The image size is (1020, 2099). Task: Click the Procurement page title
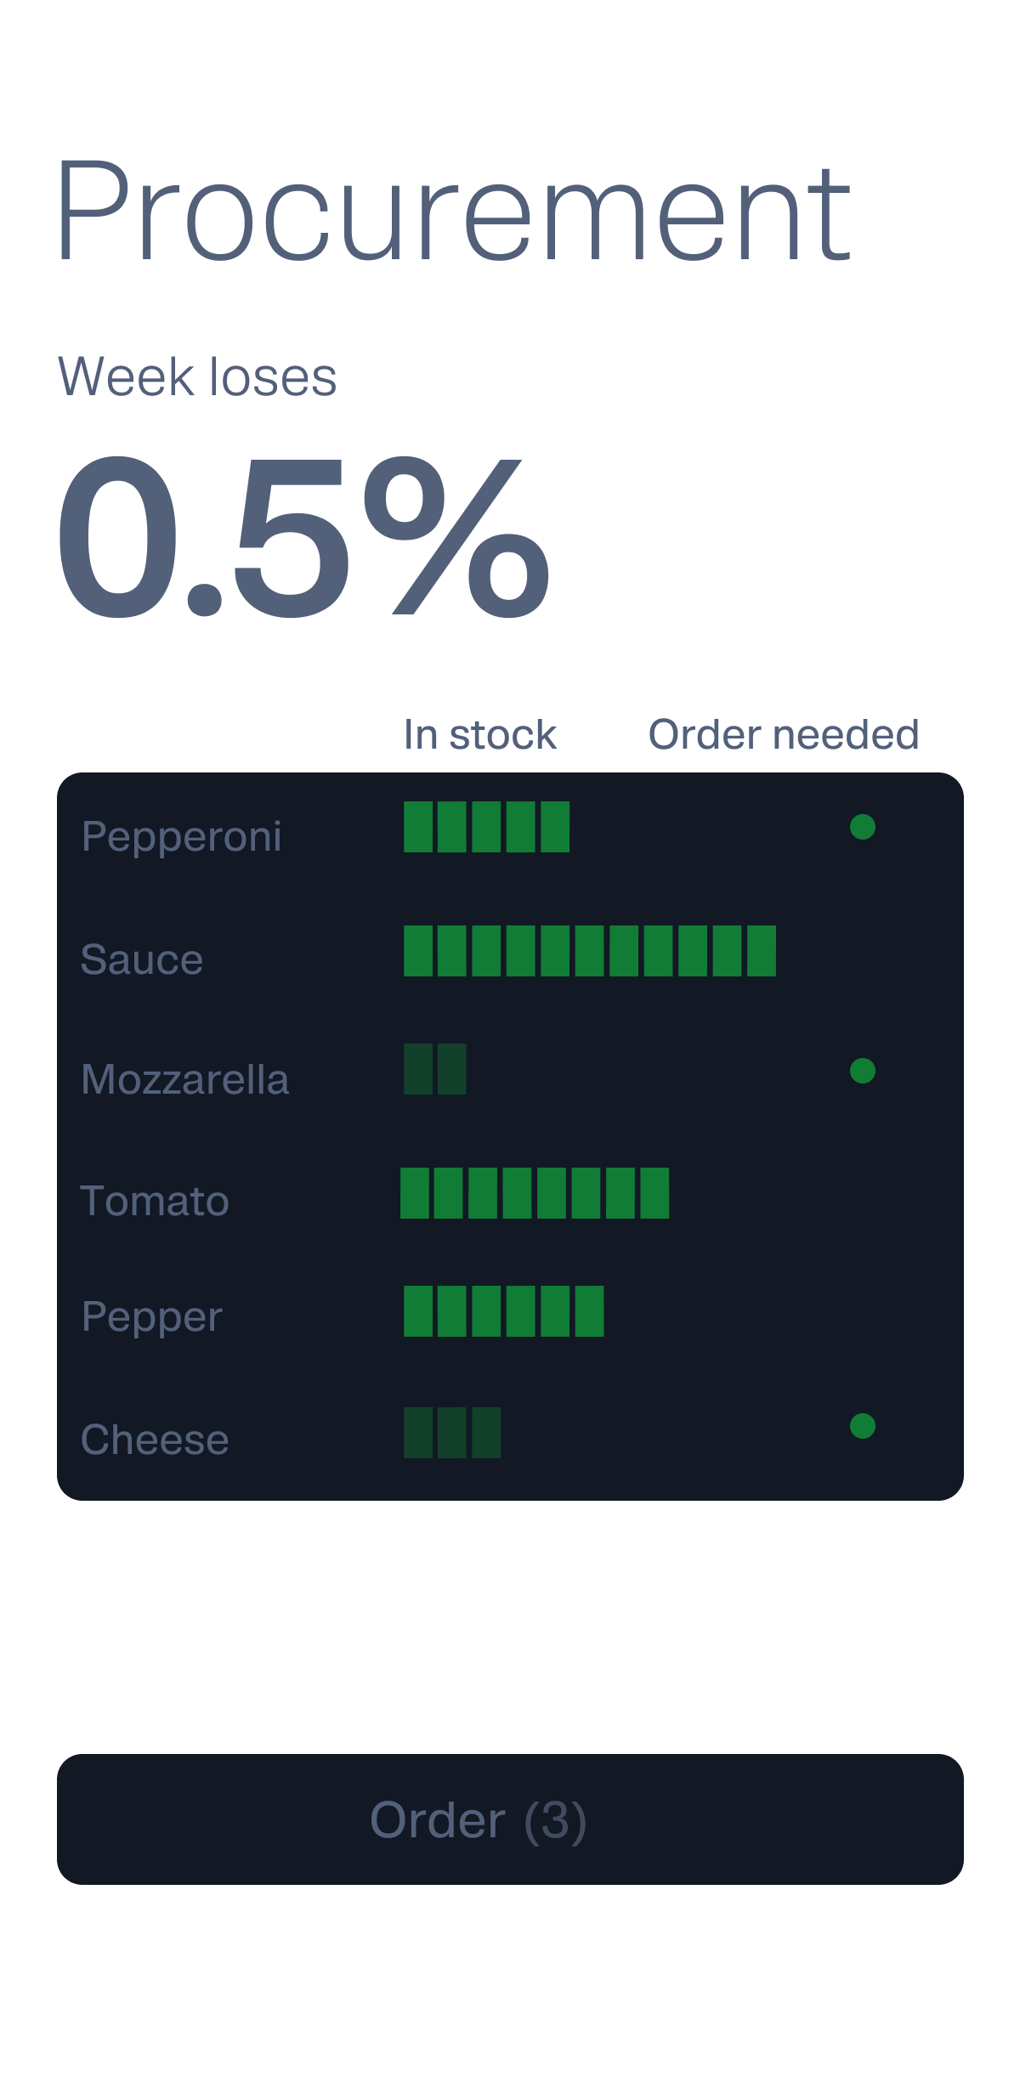coord(453,212)
